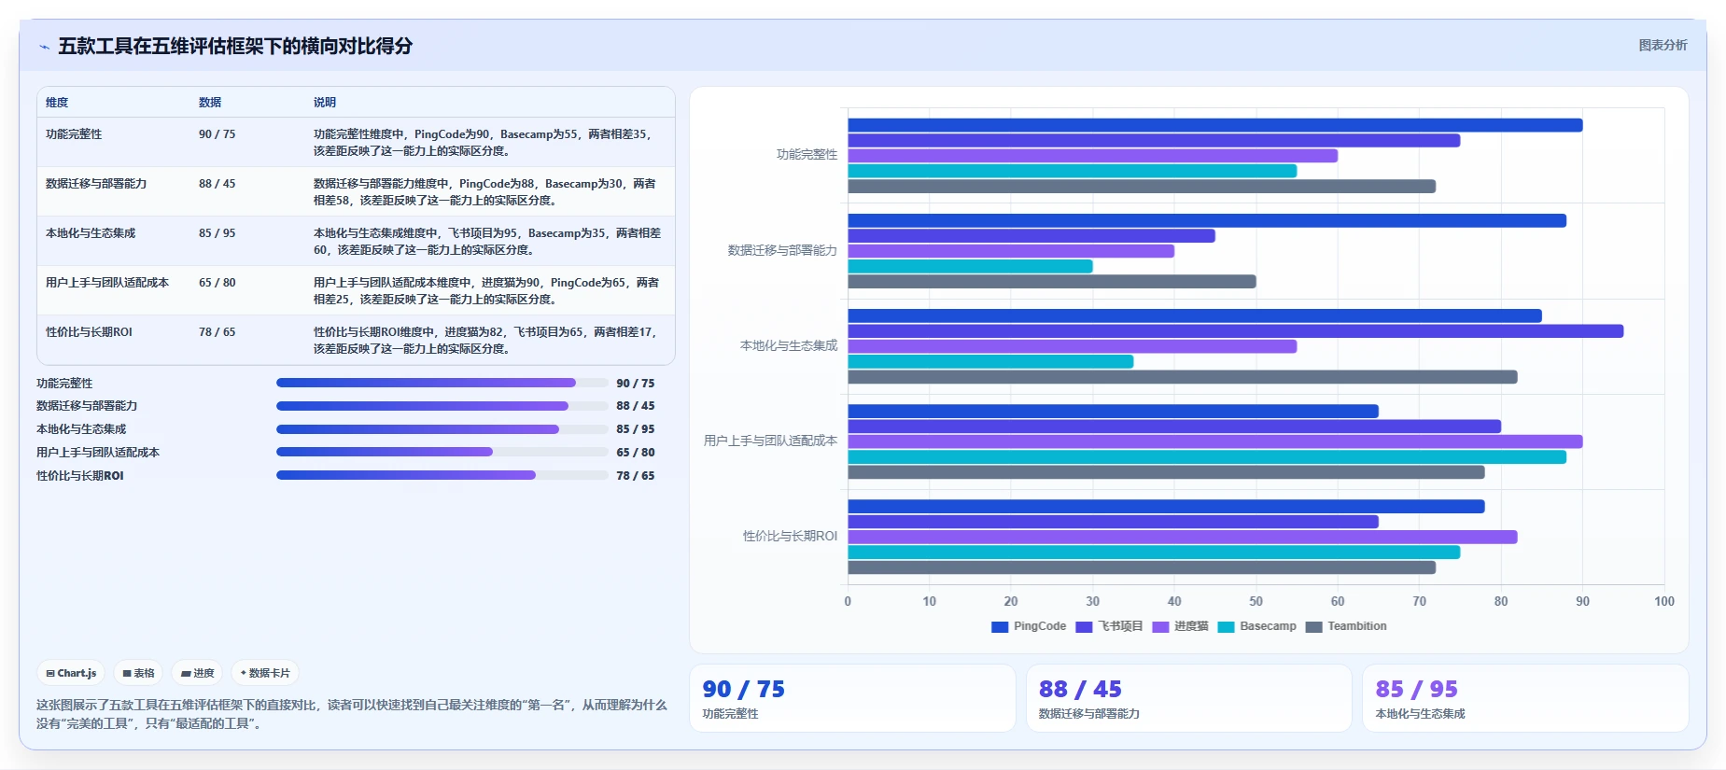Click the 数据迁移与部署能力 chart axis label

point(782,250)
